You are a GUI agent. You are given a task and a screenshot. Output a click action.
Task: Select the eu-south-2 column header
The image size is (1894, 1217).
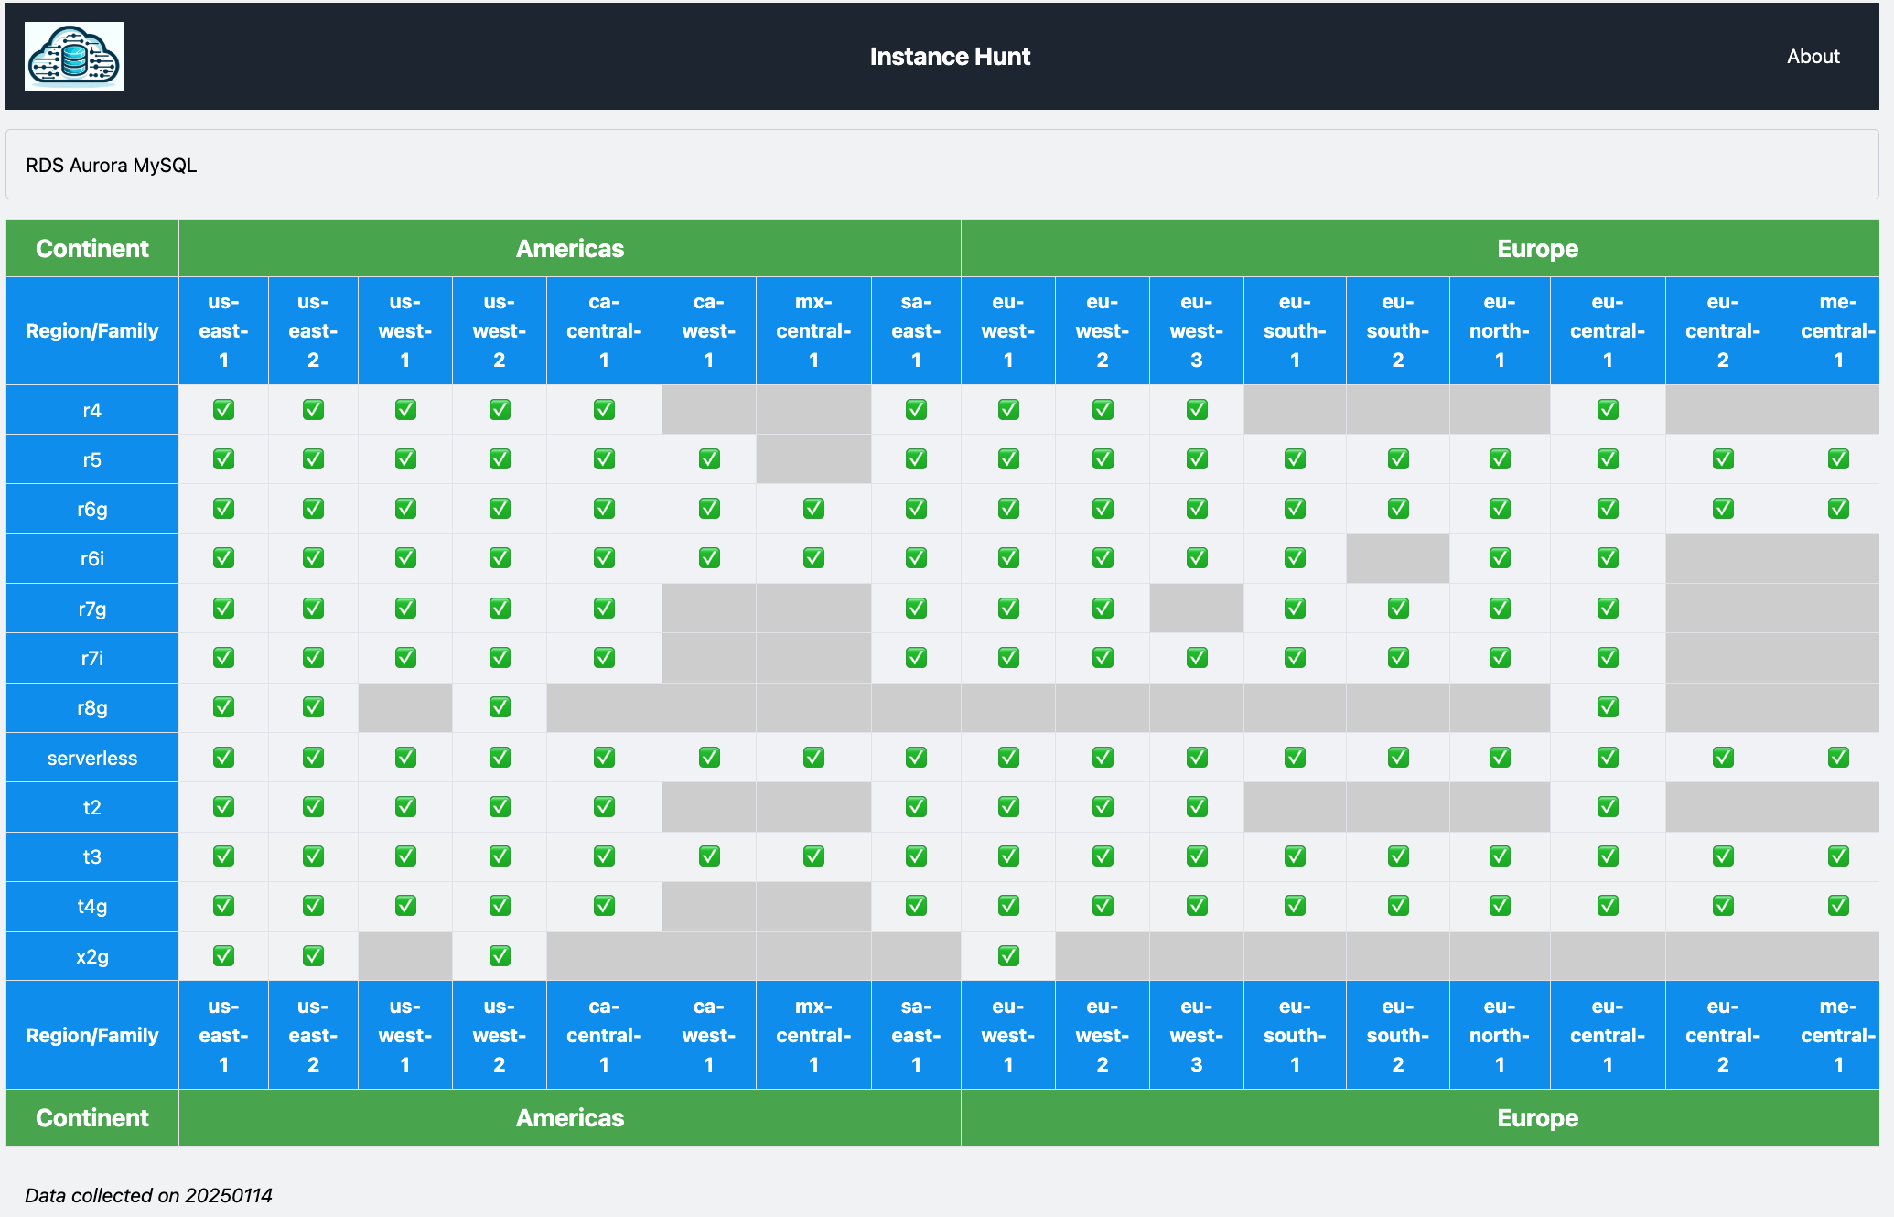(x=1397, y=330)
